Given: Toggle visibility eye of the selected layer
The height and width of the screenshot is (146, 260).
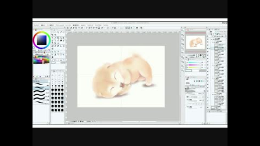Looking at the screenshot, I should [208, 49].
